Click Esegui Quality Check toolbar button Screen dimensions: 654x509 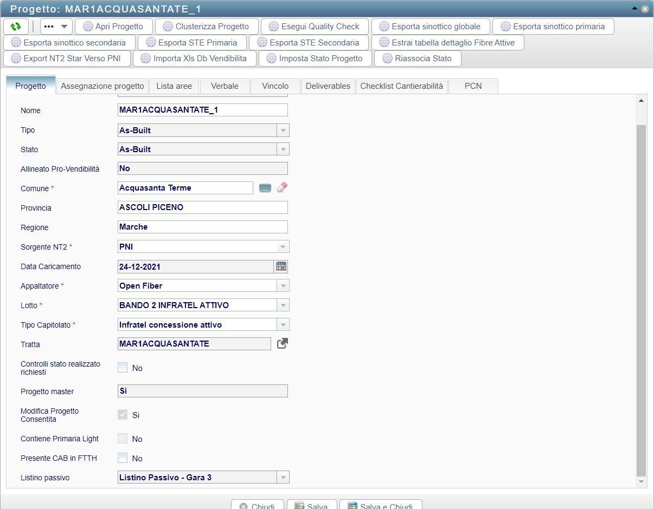(x=315, y=27)
